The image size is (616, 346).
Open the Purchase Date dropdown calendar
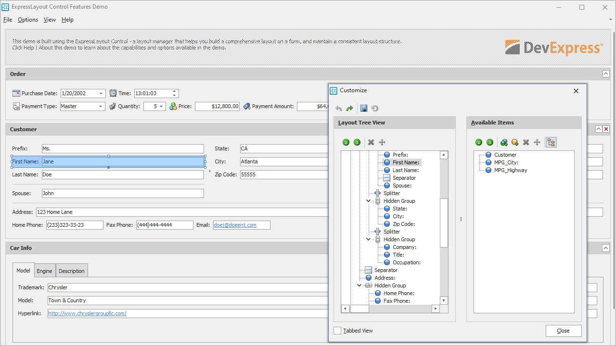click(101, 94)
